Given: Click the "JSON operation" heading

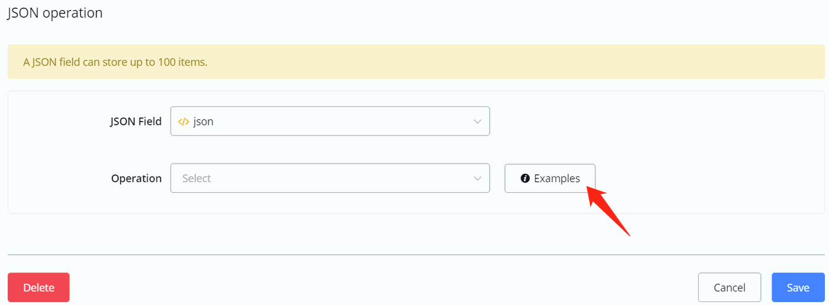Looking at the screenshot, I should point(55,13).
